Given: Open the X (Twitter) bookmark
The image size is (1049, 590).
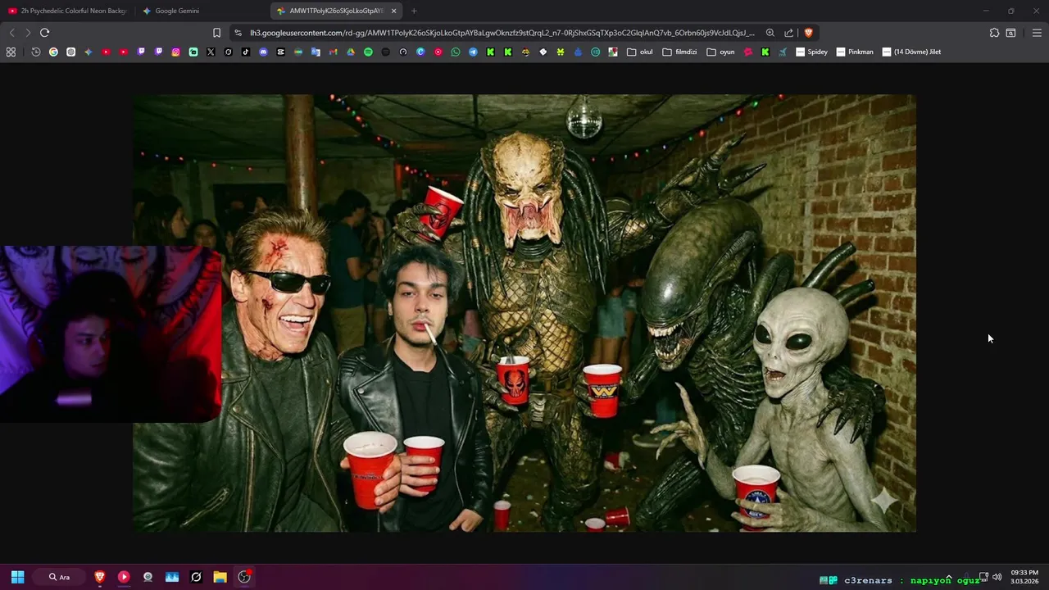Looking at the screenshot, I should click(x=211, y=52).
